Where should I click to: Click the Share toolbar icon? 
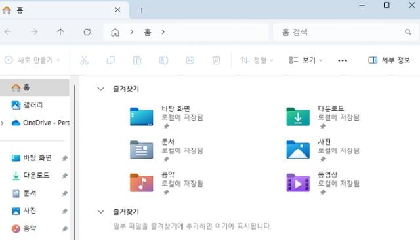coord(190,60)
